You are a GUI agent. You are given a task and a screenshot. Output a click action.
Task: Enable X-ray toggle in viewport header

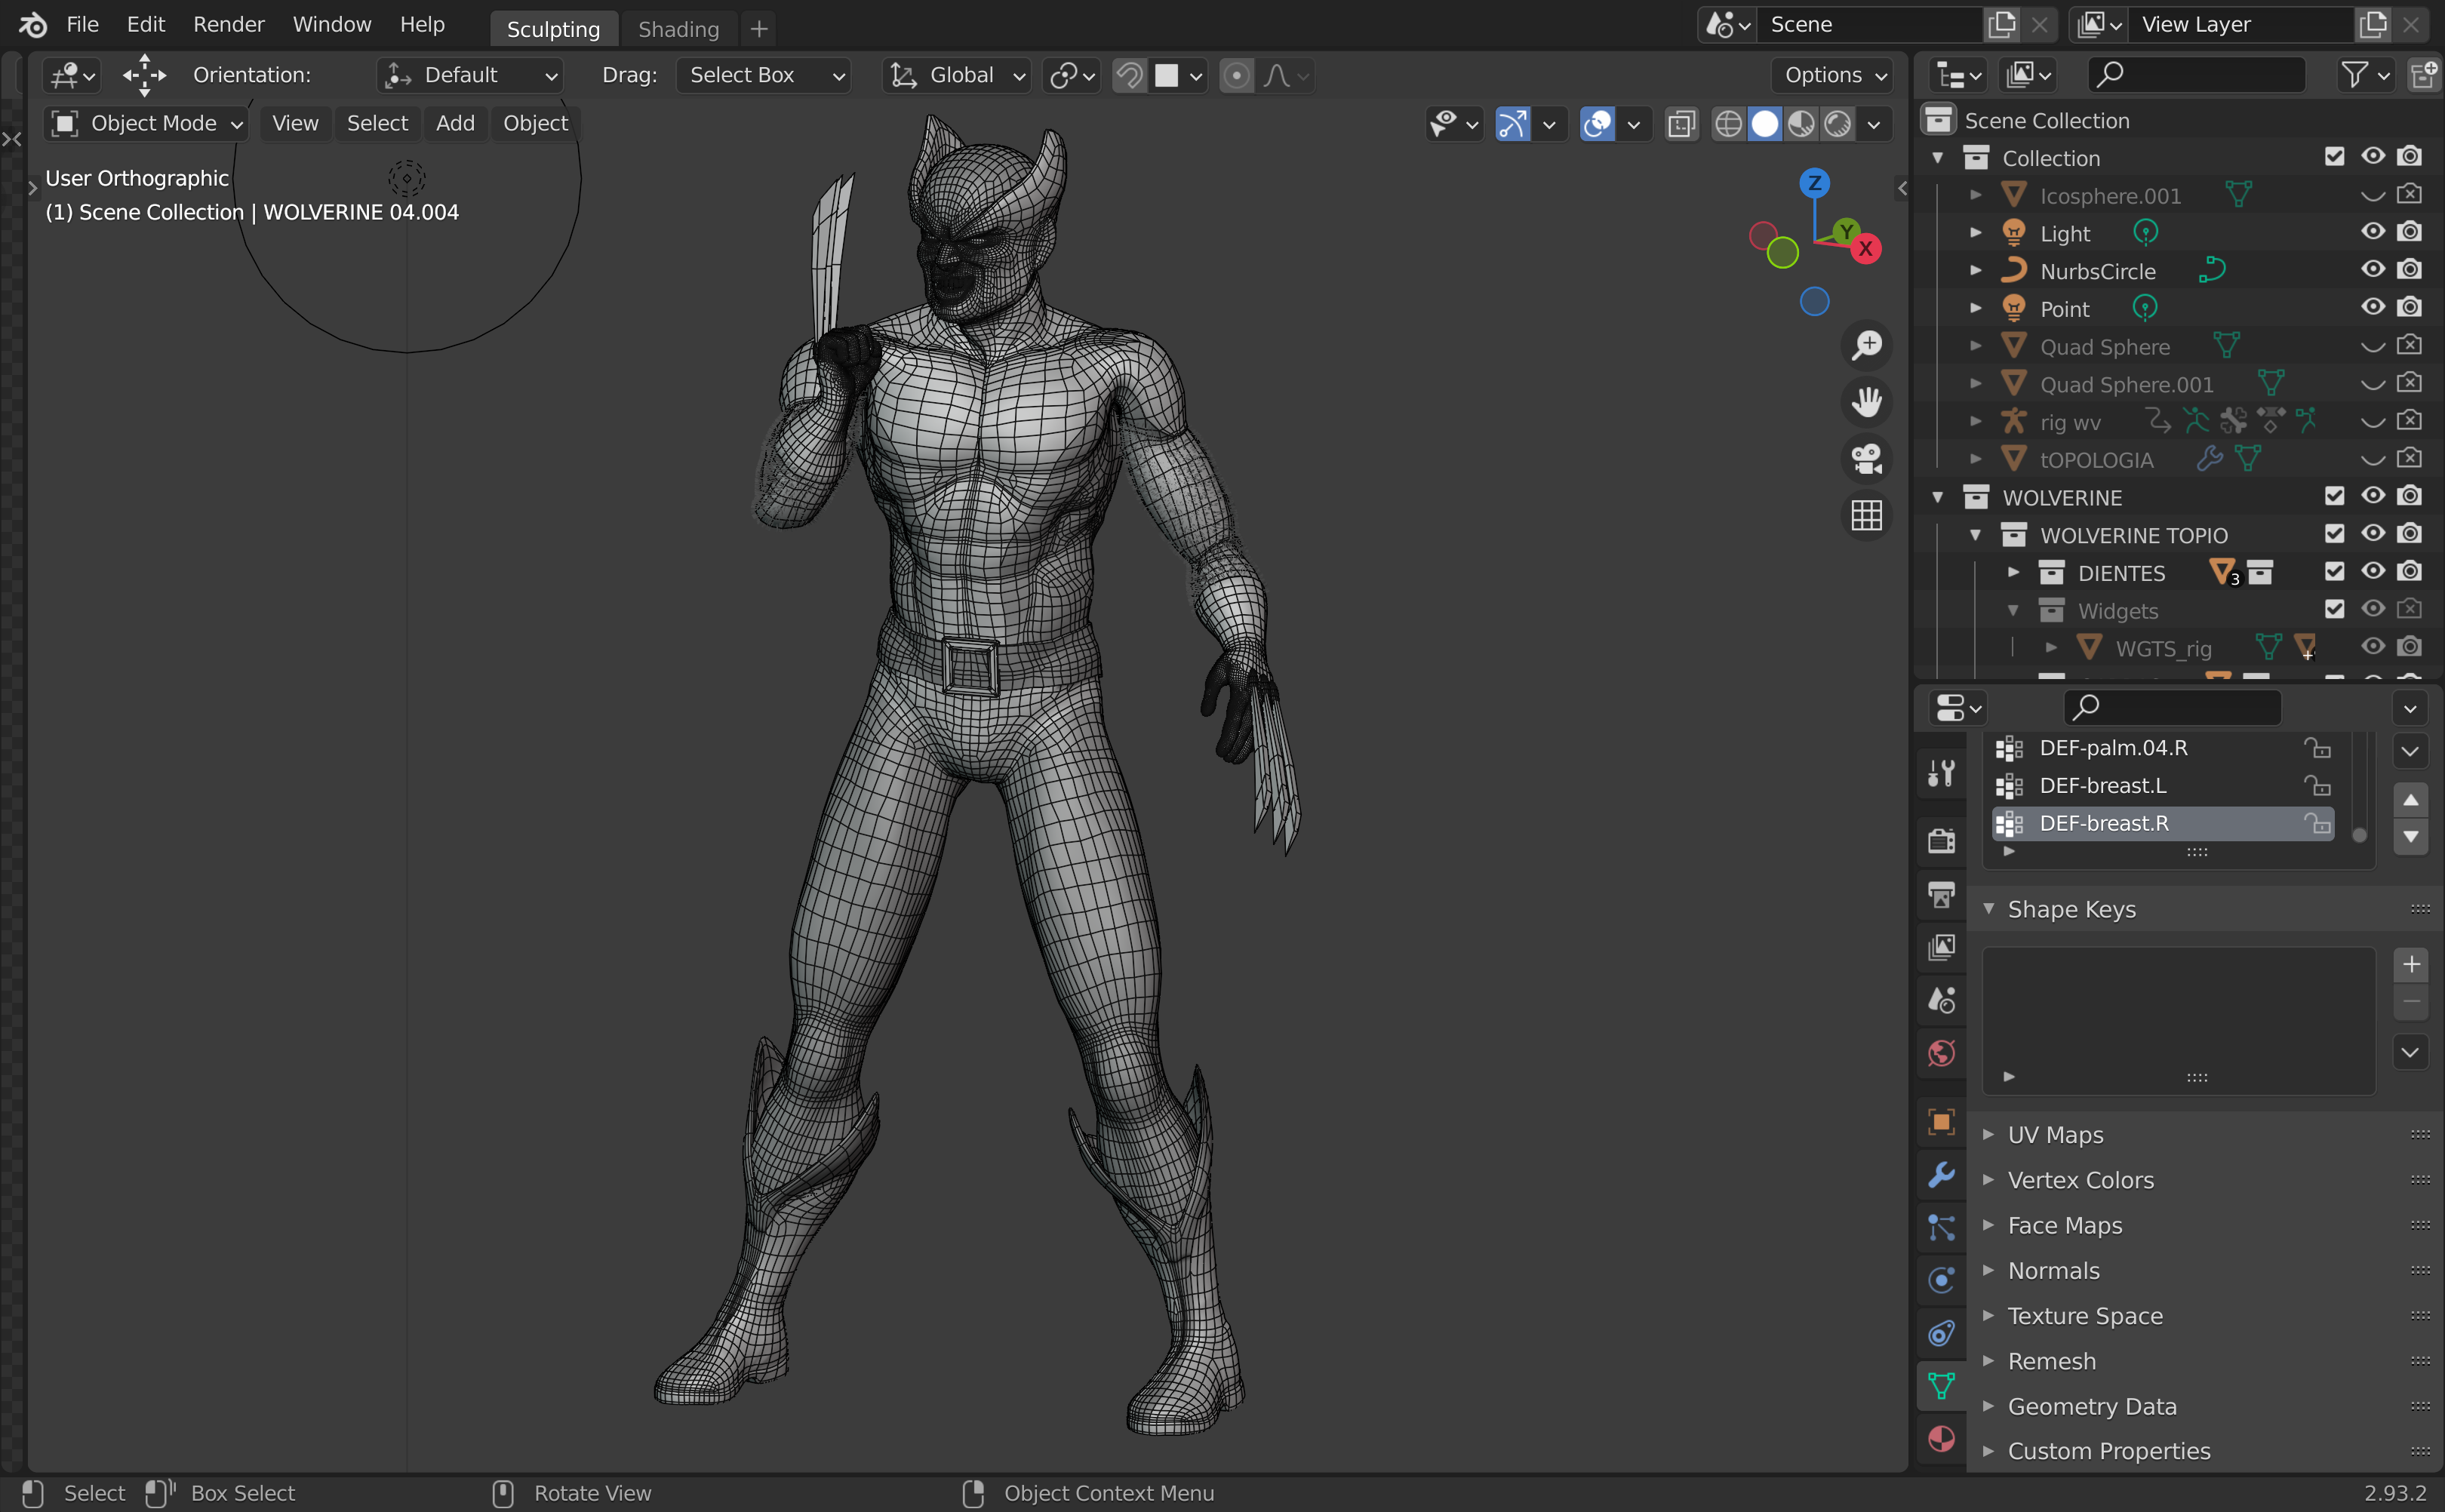(x=1681, y=124)
